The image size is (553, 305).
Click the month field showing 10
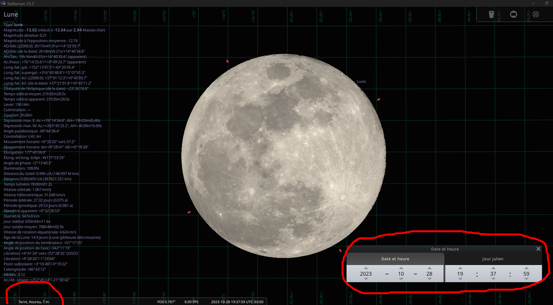(x=401, y=274)
